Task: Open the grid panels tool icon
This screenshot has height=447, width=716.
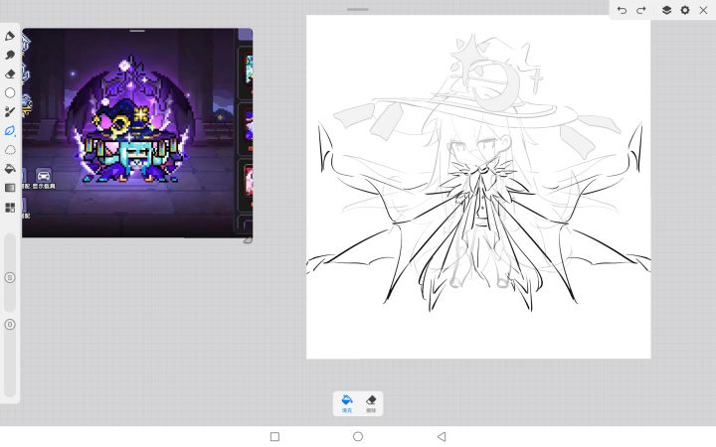Action: coord(10,208)
